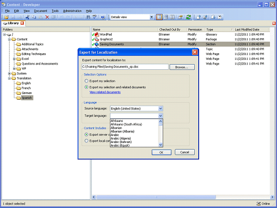Click the Online status icon in status bar

[x=258, y=204]
